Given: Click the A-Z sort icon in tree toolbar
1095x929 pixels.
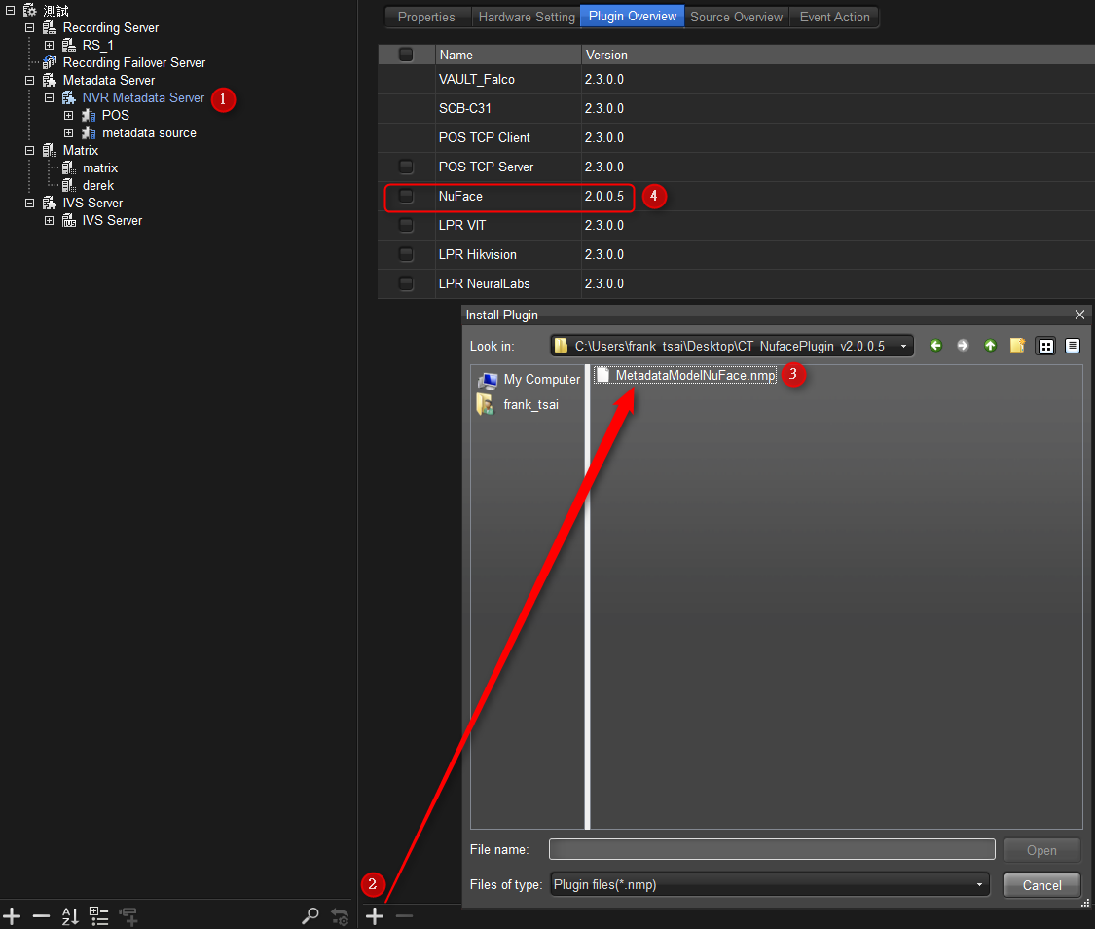Looking at the screenshot, I should pos(70,915).
